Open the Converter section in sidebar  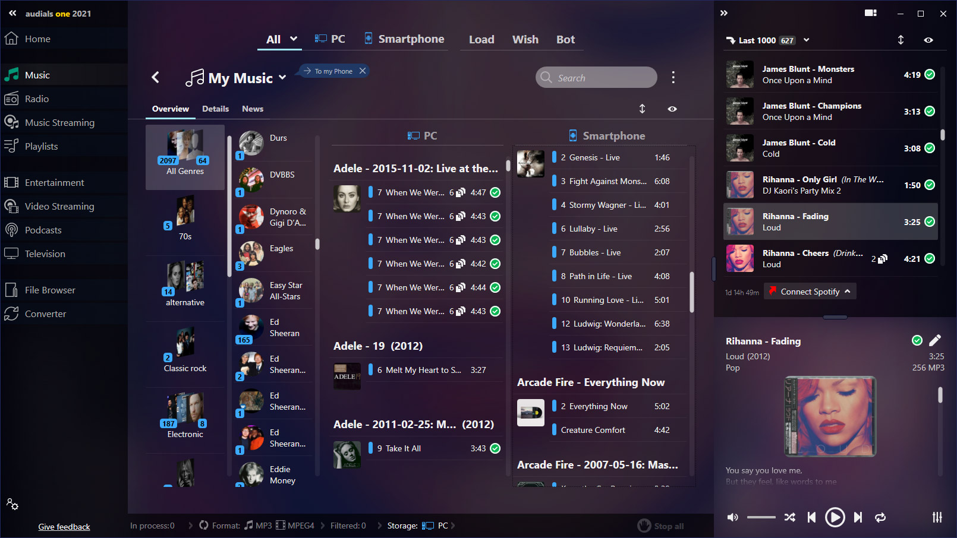coord(45,314)
